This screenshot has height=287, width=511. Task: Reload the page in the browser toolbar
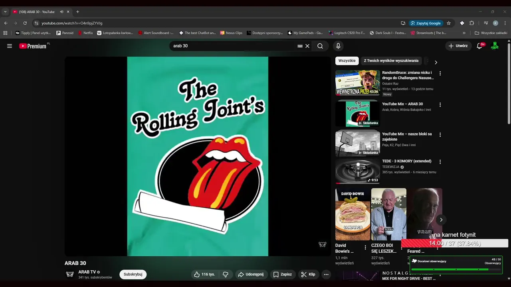point(25,23)
